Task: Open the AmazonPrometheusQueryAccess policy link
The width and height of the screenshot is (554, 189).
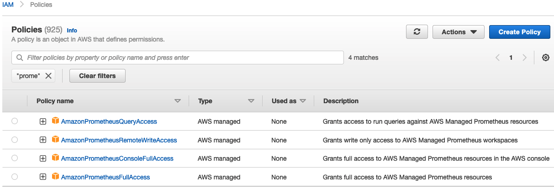Action: click(x=109, y=121)
